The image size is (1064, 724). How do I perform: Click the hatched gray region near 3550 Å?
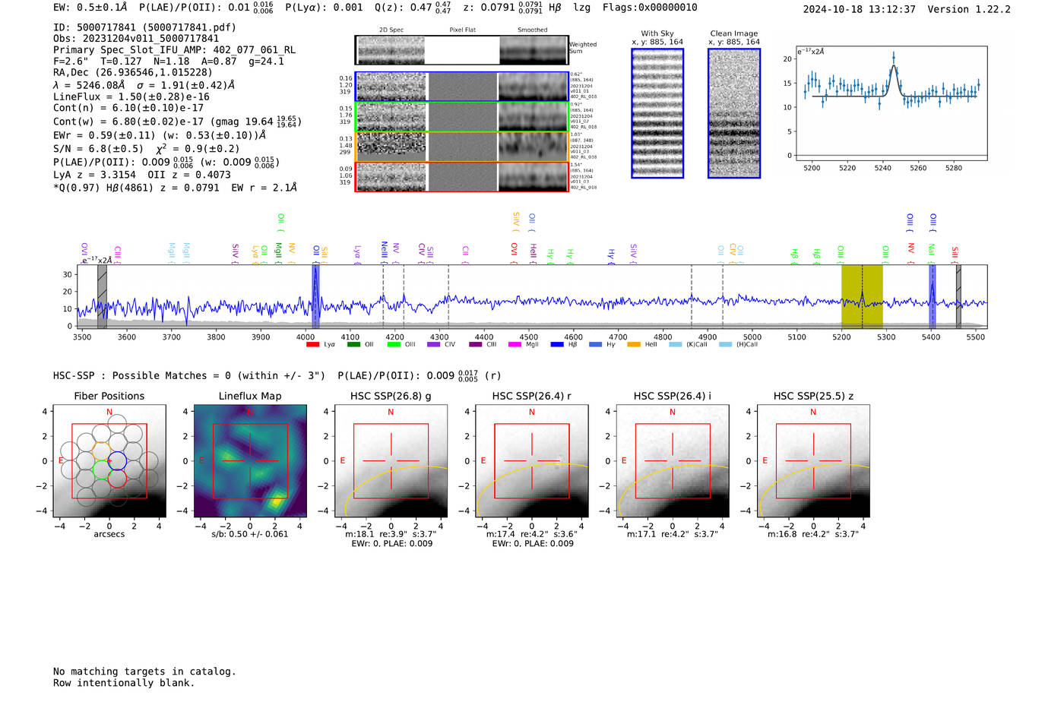(102, 296)
